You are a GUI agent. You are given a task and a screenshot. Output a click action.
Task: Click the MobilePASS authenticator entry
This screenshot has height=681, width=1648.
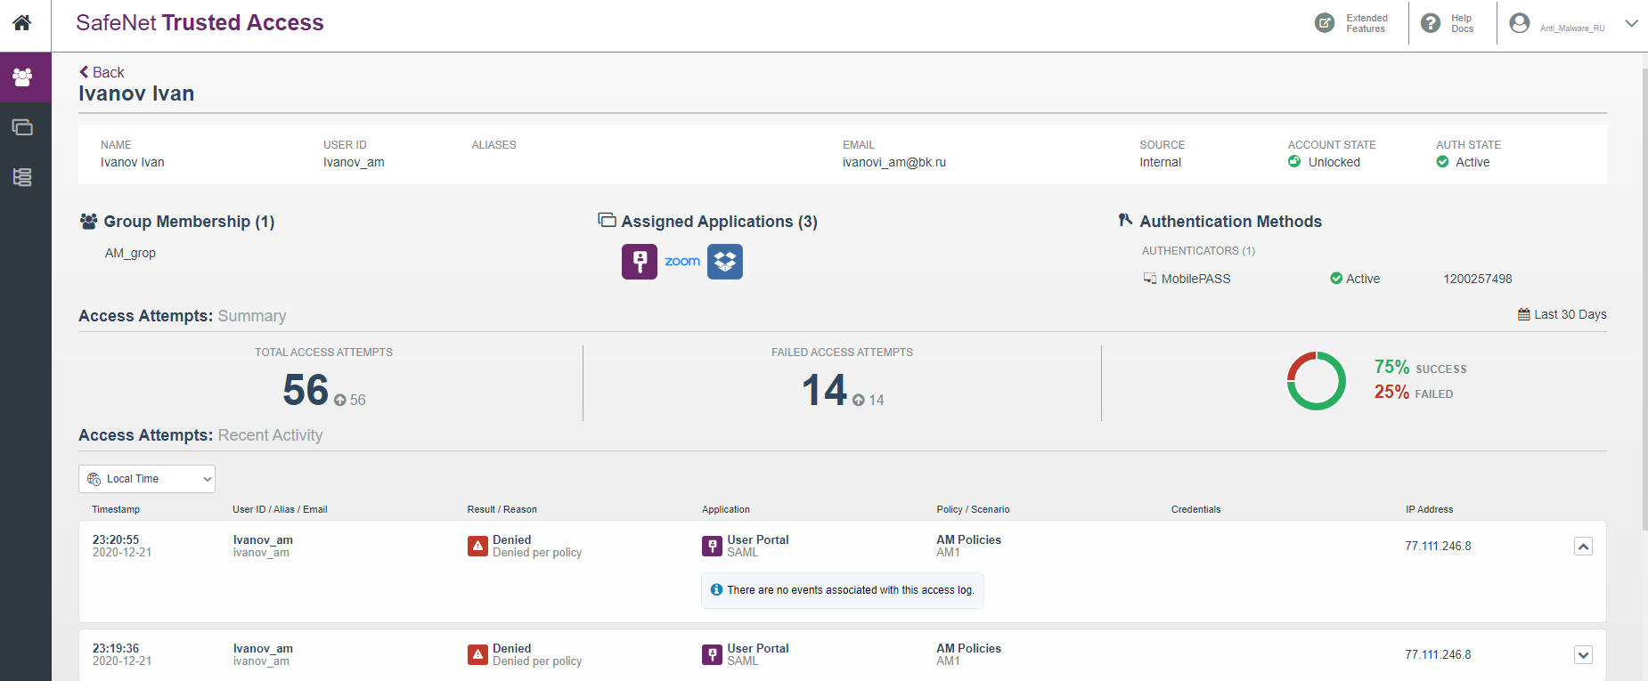1195,279
